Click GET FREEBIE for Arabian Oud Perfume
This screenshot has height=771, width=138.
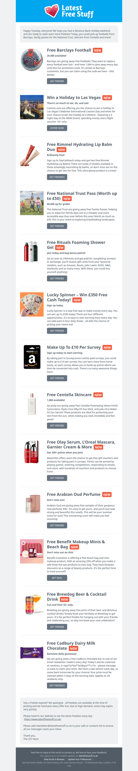pyautogui.click(x=57, y=525)
